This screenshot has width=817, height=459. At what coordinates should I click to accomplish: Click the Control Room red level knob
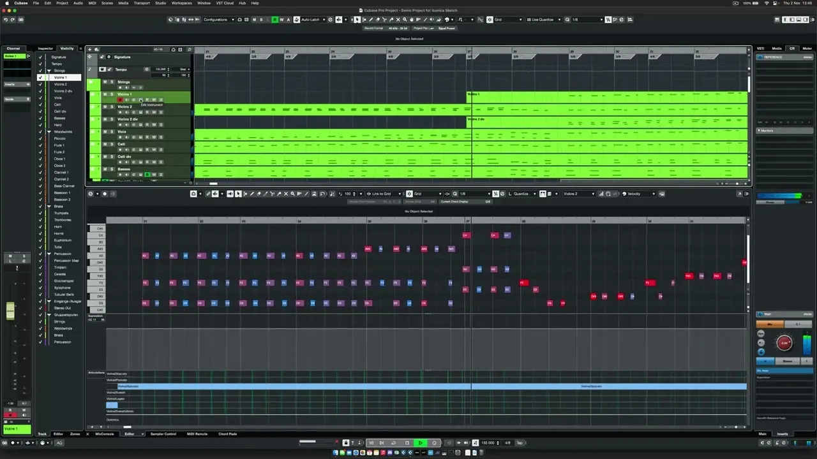click(x=784, y=343)
